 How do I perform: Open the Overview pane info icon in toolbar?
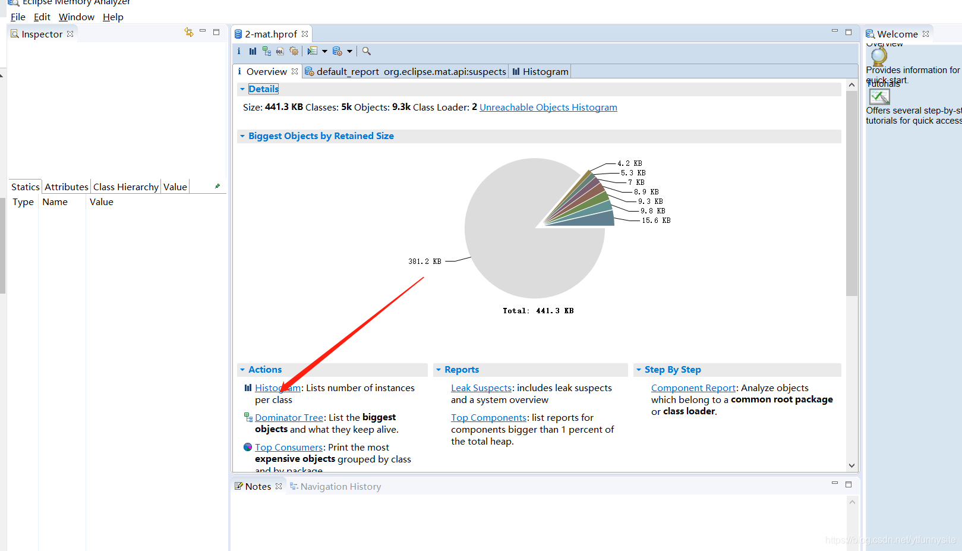coord(239,51)
